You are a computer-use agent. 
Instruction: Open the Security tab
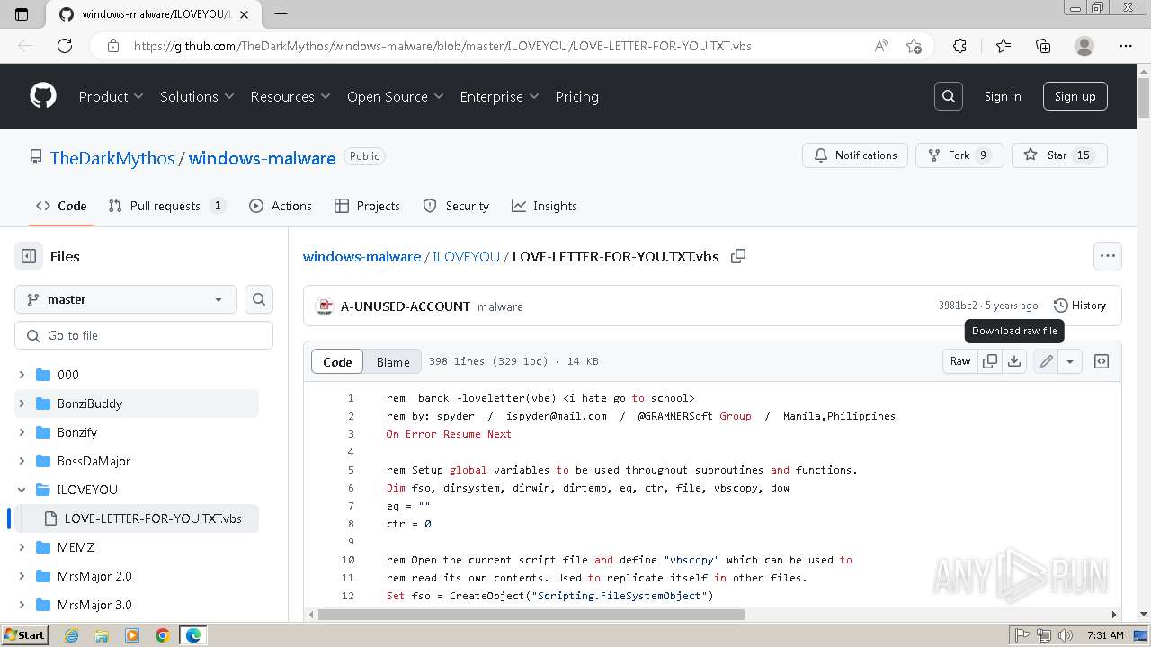coord(456,206)
